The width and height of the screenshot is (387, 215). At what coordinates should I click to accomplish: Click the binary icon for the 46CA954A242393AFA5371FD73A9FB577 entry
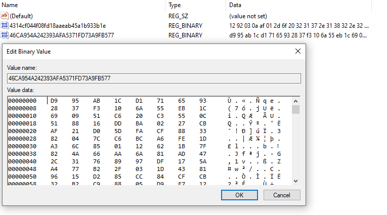click(x=5, y=35)
